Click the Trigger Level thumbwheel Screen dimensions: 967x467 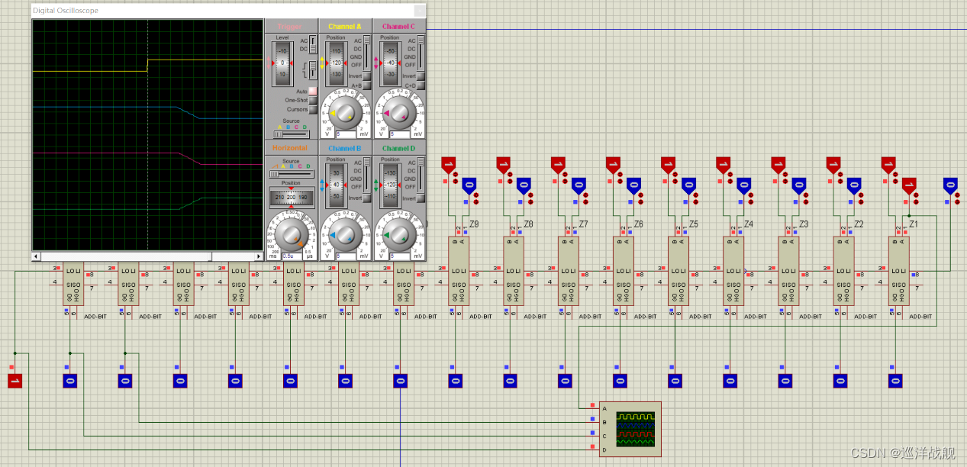pyautogui.click(x=282, y=63)
